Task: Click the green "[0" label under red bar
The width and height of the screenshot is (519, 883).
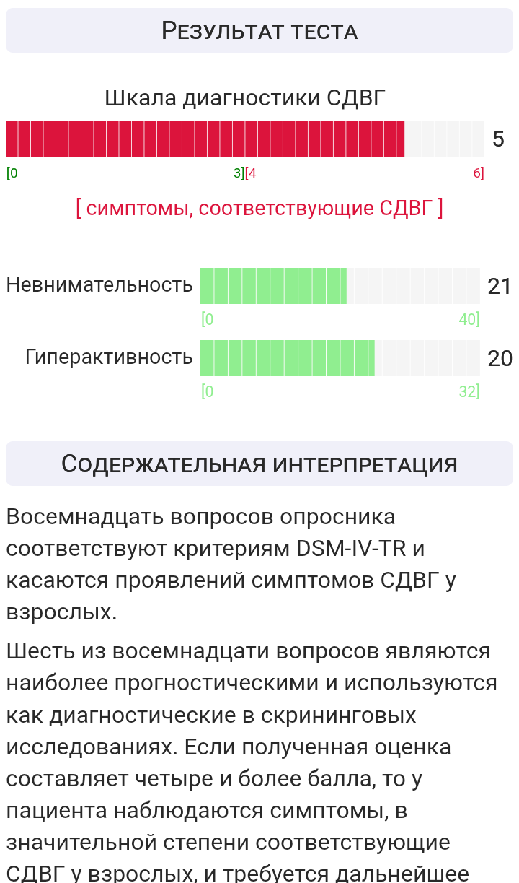Action: click(x=12, y=173)
